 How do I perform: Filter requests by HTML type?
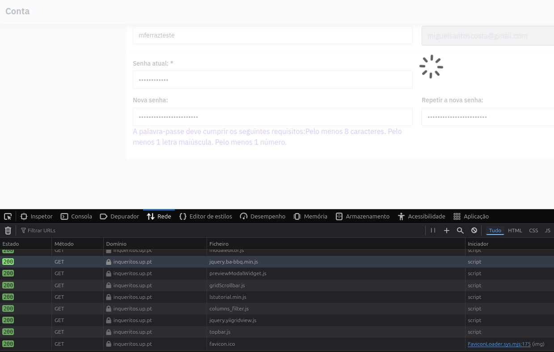(x=515, y=230)
